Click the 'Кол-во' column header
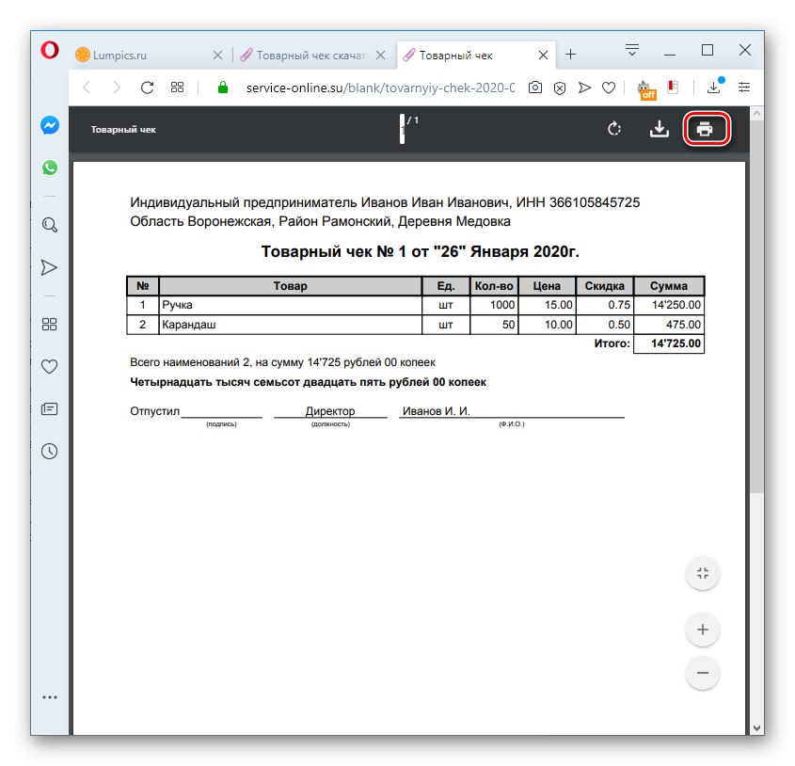 494,286
